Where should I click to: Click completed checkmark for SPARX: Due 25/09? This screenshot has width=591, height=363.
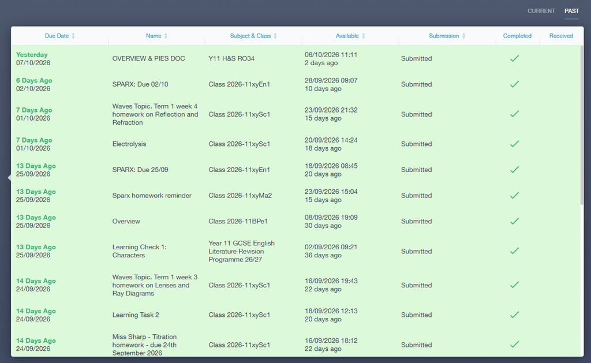pyautogui.click(x=514, y=170)
